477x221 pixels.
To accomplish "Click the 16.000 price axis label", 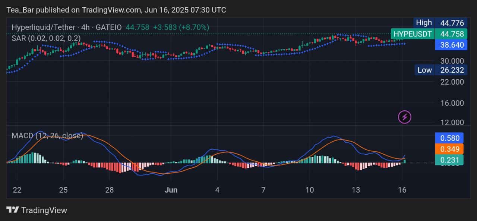I will (452, 103).
